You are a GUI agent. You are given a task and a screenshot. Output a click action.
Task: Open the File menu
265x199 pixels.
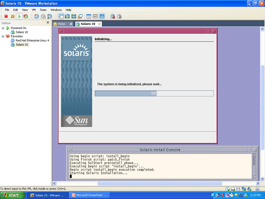pos(7,10)
